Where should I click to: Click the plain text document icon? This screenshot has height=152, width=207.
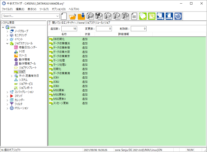click(134, 16)
